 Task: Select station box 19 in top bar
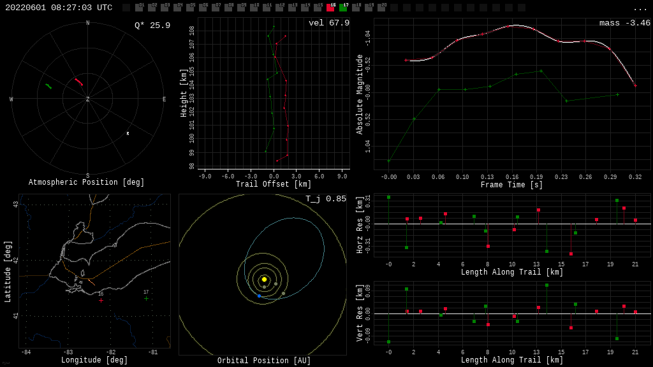click(x=368, y=8)
